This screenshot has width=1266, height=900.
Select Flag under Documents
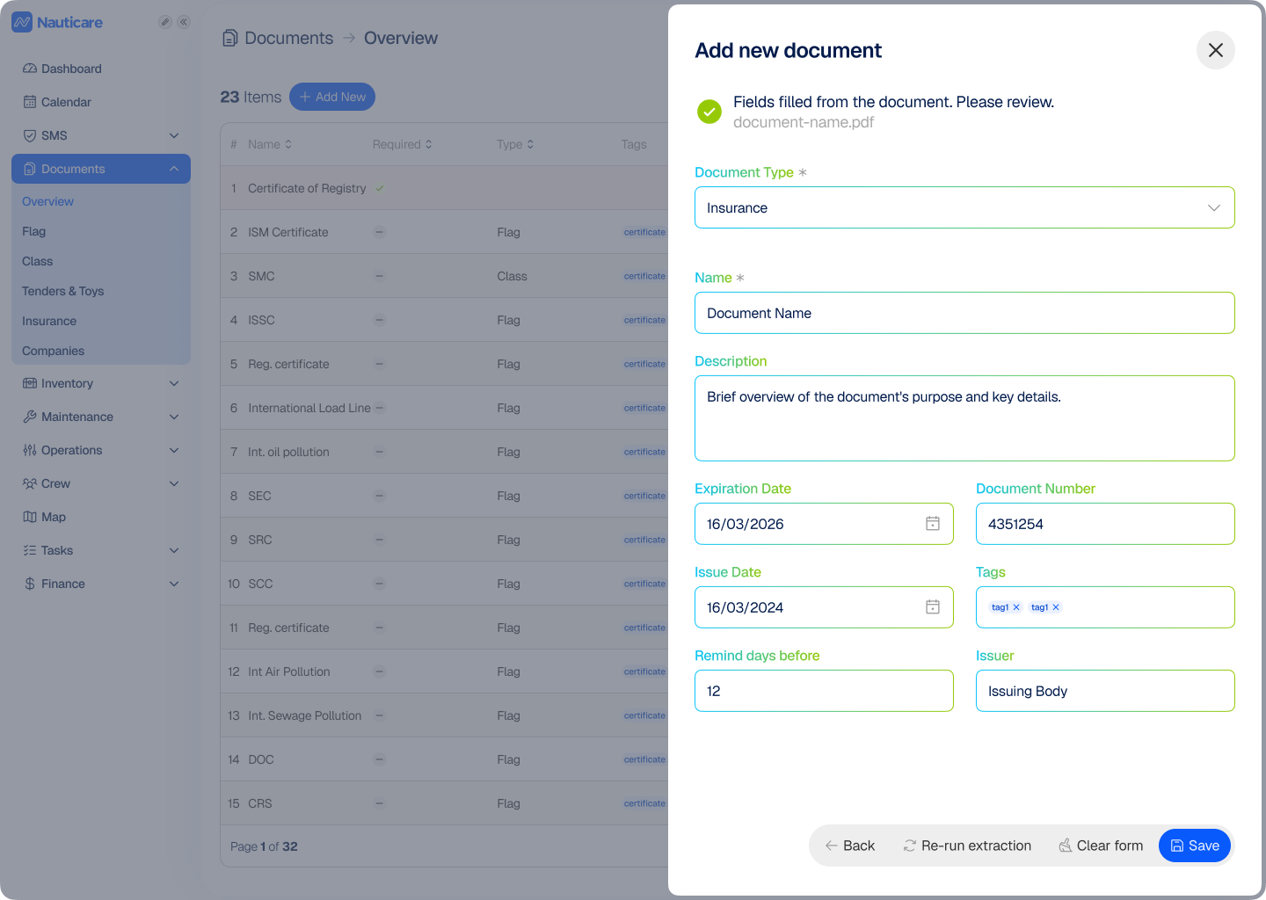coord(33,231)
